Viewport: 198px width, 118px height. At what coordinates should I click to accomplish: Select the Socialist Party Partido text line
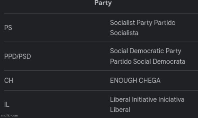(x=143, y=23)
